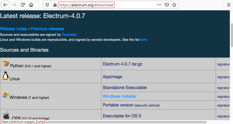This screenshot has width=233, height=124.
Task: Save page to Pocket
Action: point(167,5)
